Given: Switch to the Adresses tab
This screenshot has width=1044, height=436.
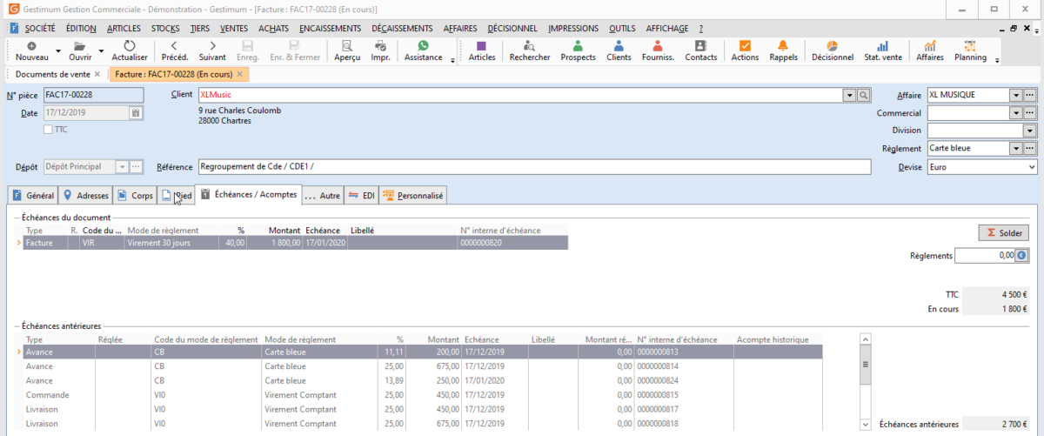Looking at the screenshot, I should pyautogui.click(x=86, y=196).
